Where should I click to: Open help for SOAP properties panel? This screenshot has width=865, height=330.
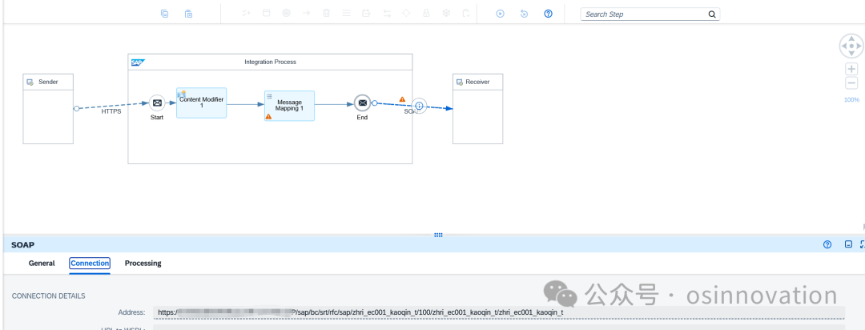pyautogui.click(x=827, y=244)
